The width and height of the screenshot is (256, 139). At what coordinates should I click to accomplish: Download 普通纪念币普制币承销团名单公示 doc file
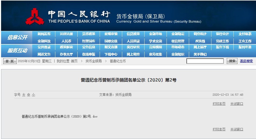(x=60, y=116)
